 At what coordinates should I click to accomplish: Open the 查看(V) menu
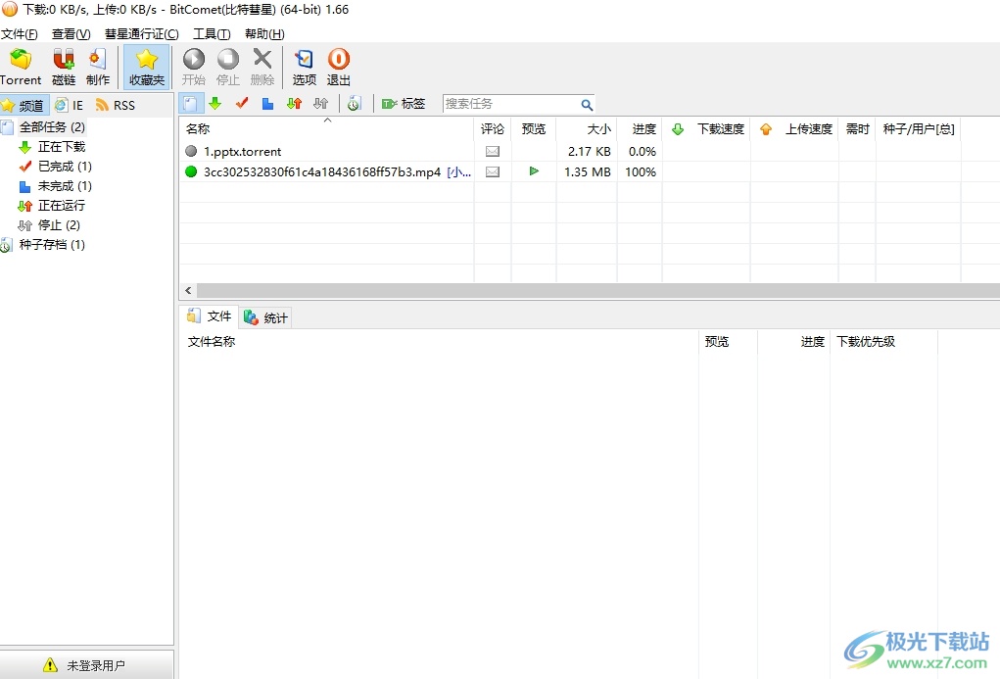[x=71, y=34]
